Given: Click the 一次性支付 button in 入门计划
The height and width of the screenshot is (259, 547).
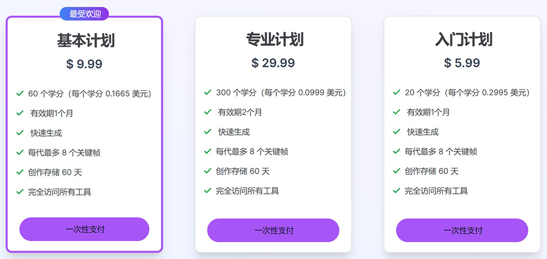Looking at the screenshot, I should click(462, 230).
